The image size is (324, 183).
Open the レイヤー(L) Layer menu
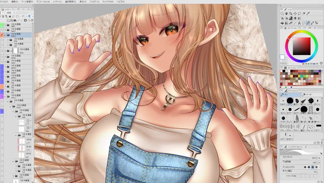(57, 1)
